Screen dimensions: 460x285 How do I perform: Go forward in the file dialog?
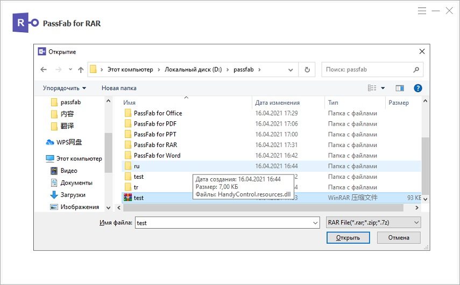click(59, 69)
